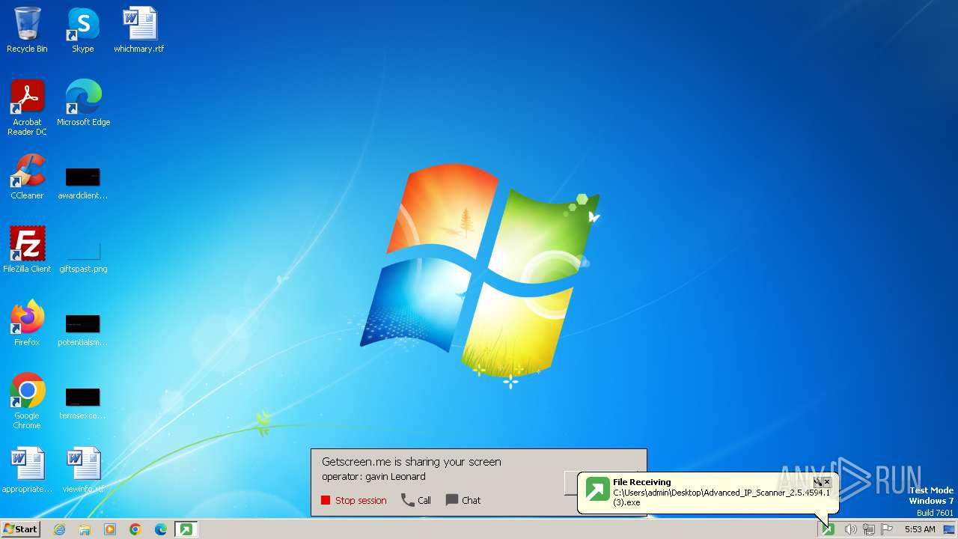Dismiss the File Receiving balloon
Image resolution: width=958 pixels, height=539 pixels.
[827, 482]
